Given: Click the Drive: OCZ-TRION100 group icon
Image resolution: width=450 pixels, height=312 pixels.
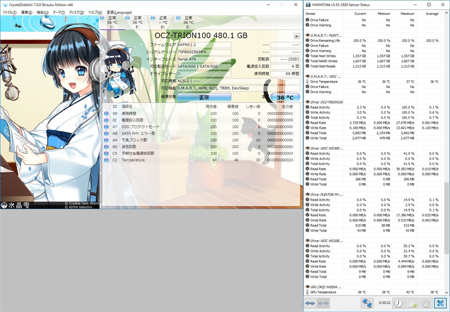Looking at the screenshot, I should [x=307, y=102].
